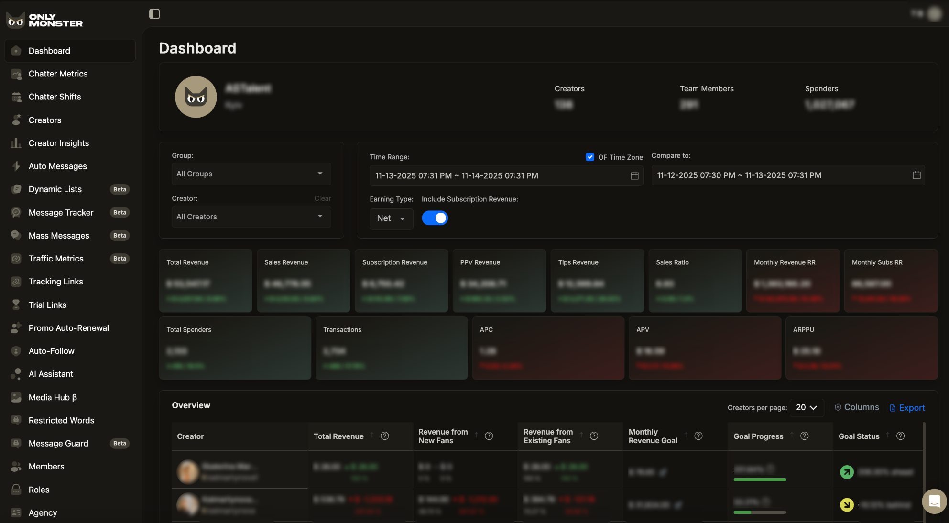Image resolution: width=949 pixels, height=523 pixels.
Task: Open the Net earning type dropdown
Action: tap(391, 218)
